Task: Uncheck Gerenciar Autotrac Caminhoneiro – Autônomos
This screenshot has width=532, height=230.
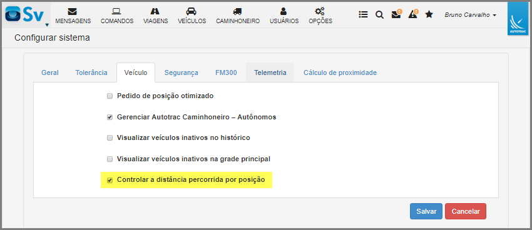Action: pos(110,117)
